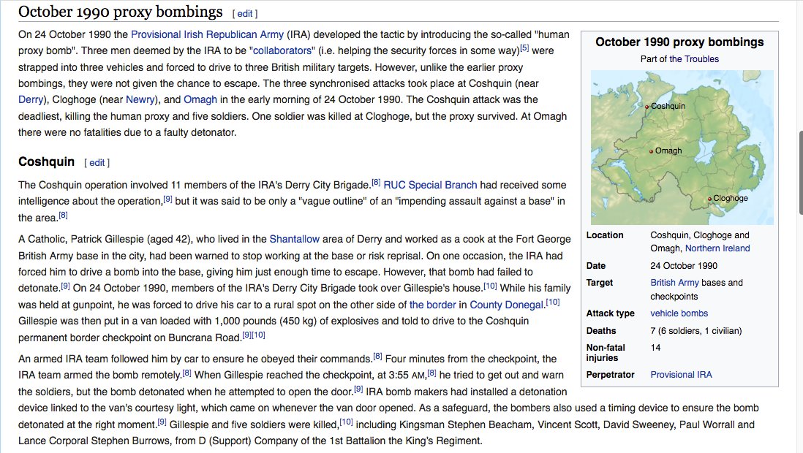Image resolution: width=803 pixels, height=453 pixels.
Task: Edit the October 1990 proxy bombings section
Action: (244, 14)
